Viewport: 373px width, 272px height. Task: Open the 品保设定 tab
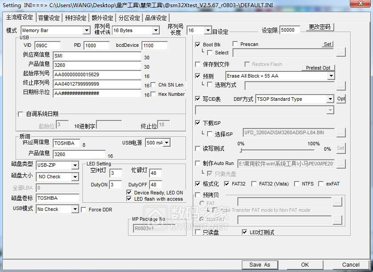156,18
